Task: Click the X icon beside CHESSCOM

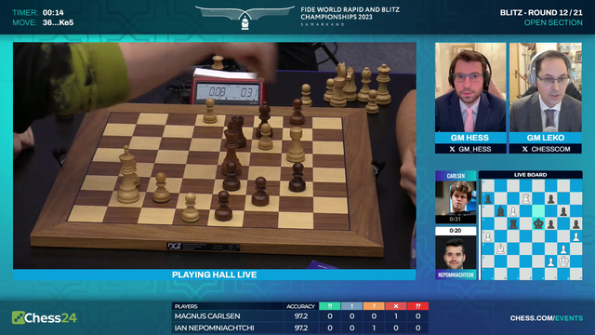Action: pyautogui.click(x=524, y=149)
